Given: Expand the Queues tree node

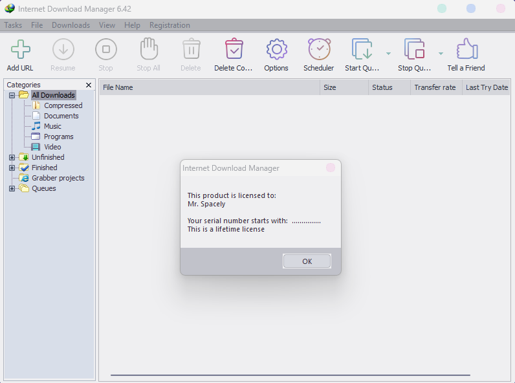Looking at the screenshot, I should coord(12,188).
